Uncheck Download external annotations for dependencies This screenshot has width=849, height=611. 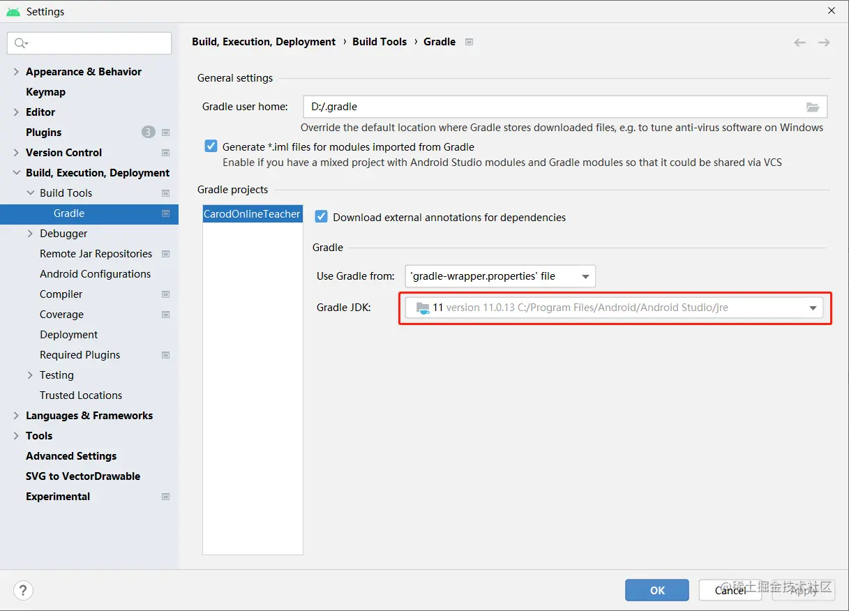click(x=321, y=217)
